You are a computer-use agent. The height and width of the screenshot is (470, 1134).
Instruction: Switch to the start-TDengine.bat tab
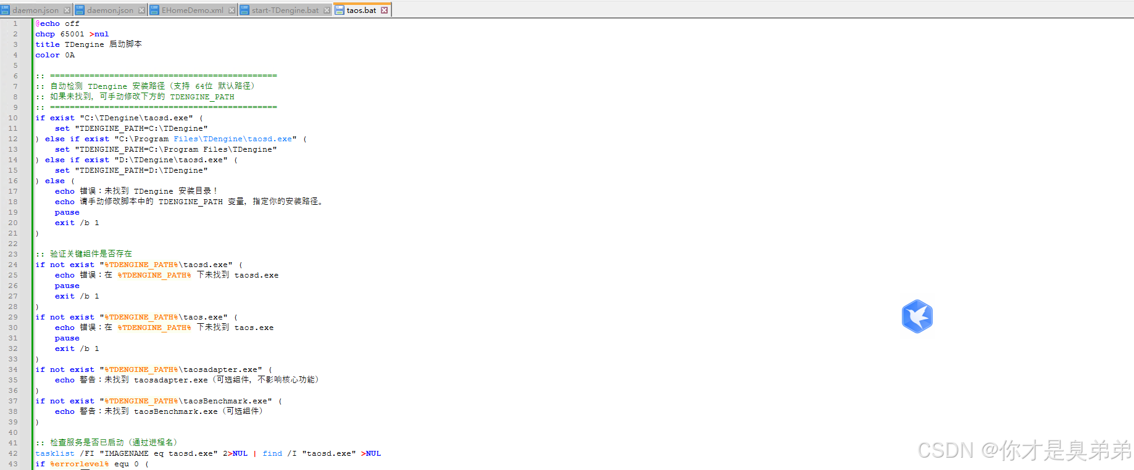(285, 10)
